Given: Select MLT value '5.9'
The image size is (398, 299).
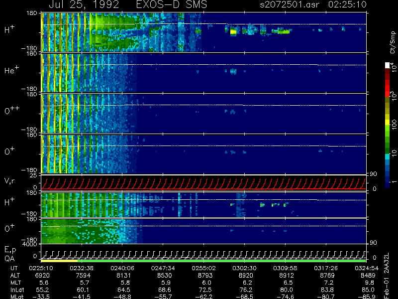Looking at the screenshot, I should (166, 283).
